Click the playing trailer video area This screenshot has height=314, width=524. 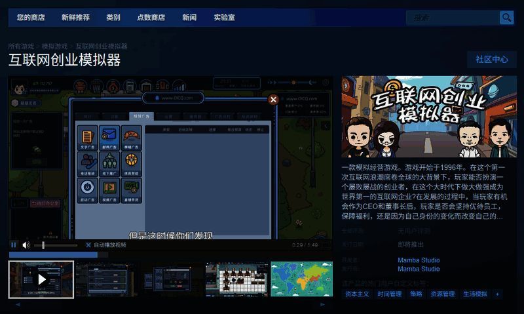click(170, 158)
